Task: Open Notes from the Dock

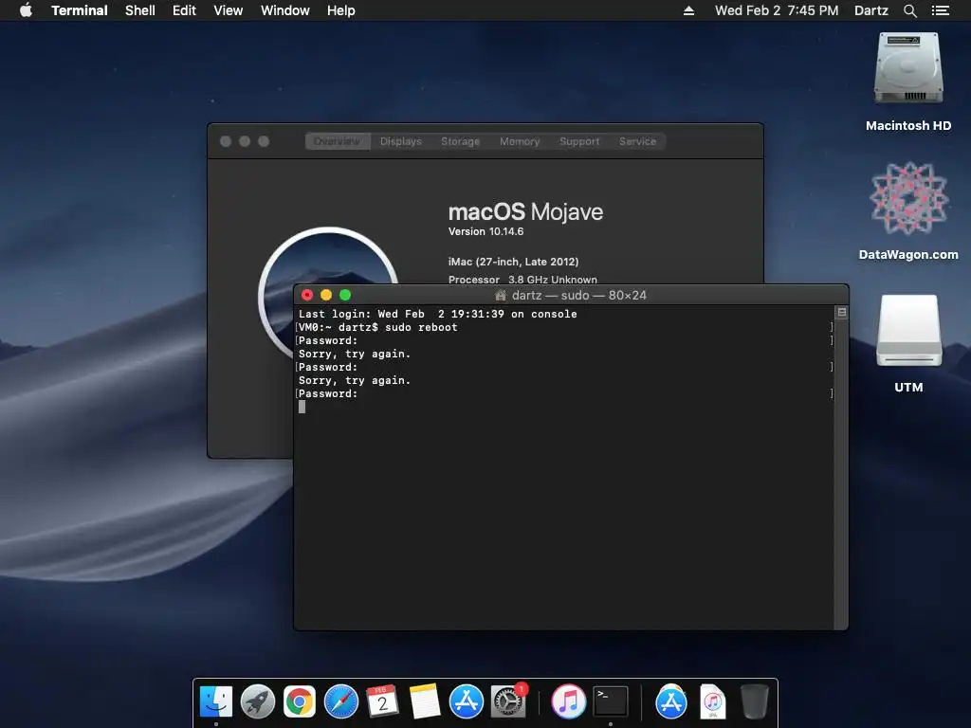Action: coord(424,701)
